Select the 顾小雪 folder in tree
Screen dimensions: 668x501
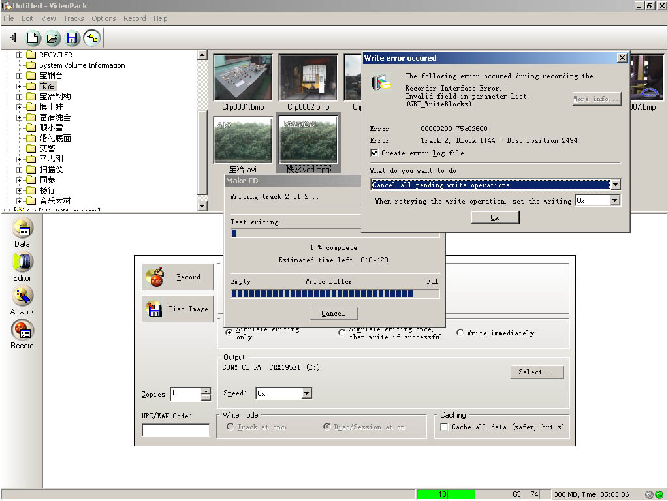[51, 128]
